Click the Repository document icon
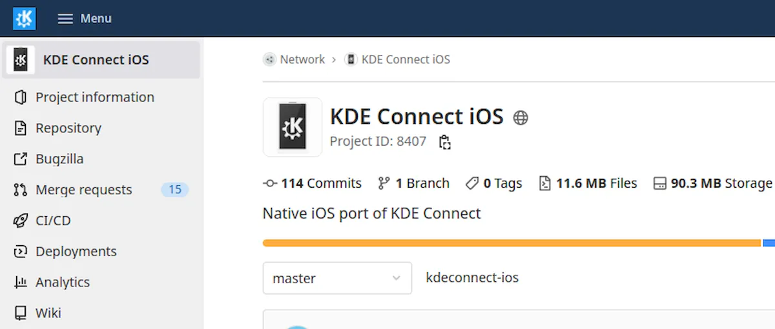Screen dimensions: 775x329 [21, 128]
